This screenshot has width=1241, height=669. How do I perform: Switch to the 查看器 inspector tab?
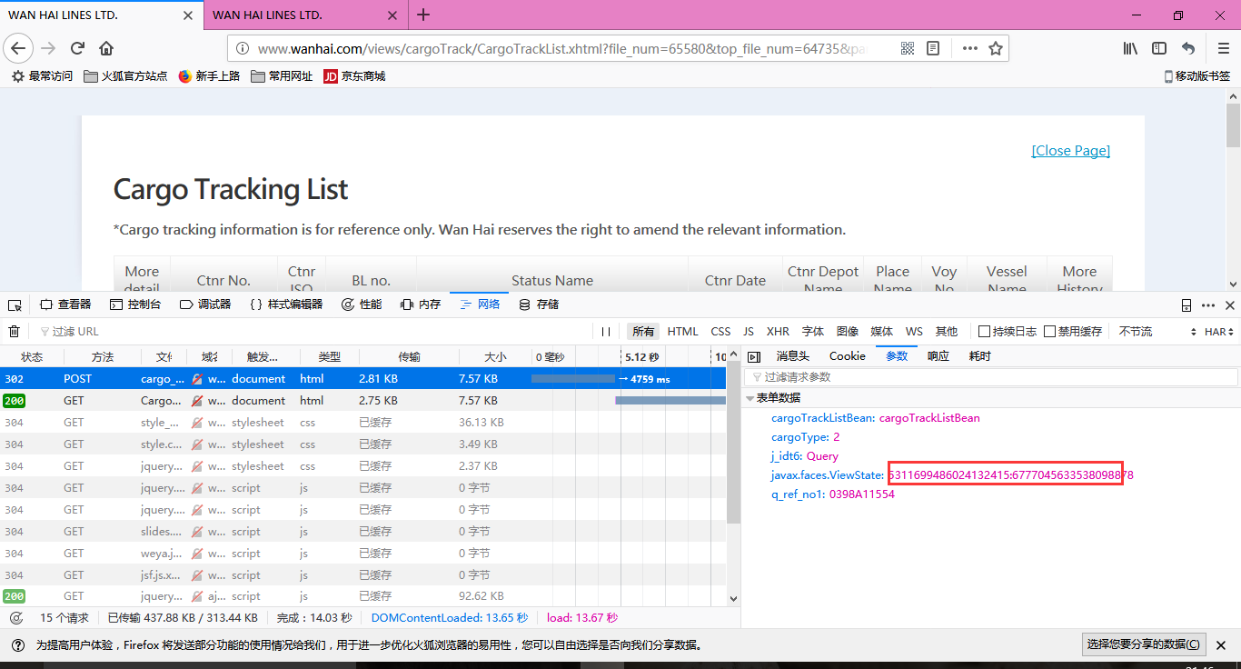tap(66, 305)
